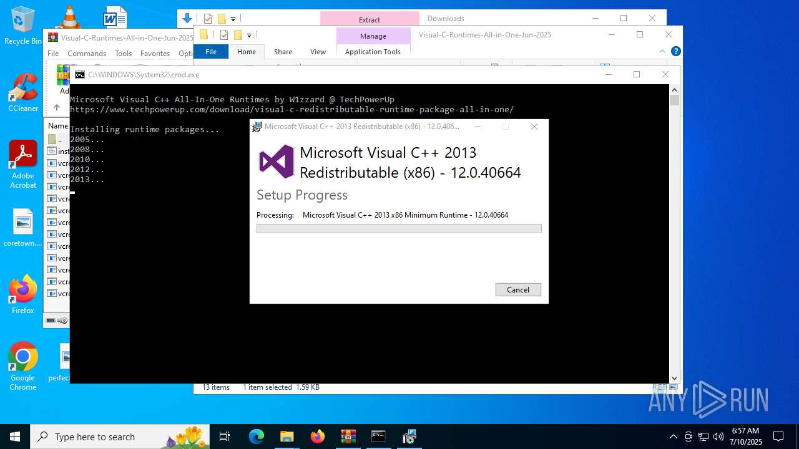Image resolution: width=799 pixels, height=449 pixels.
Task: Click WinRAR title bar icon
Action: (52, 37)
